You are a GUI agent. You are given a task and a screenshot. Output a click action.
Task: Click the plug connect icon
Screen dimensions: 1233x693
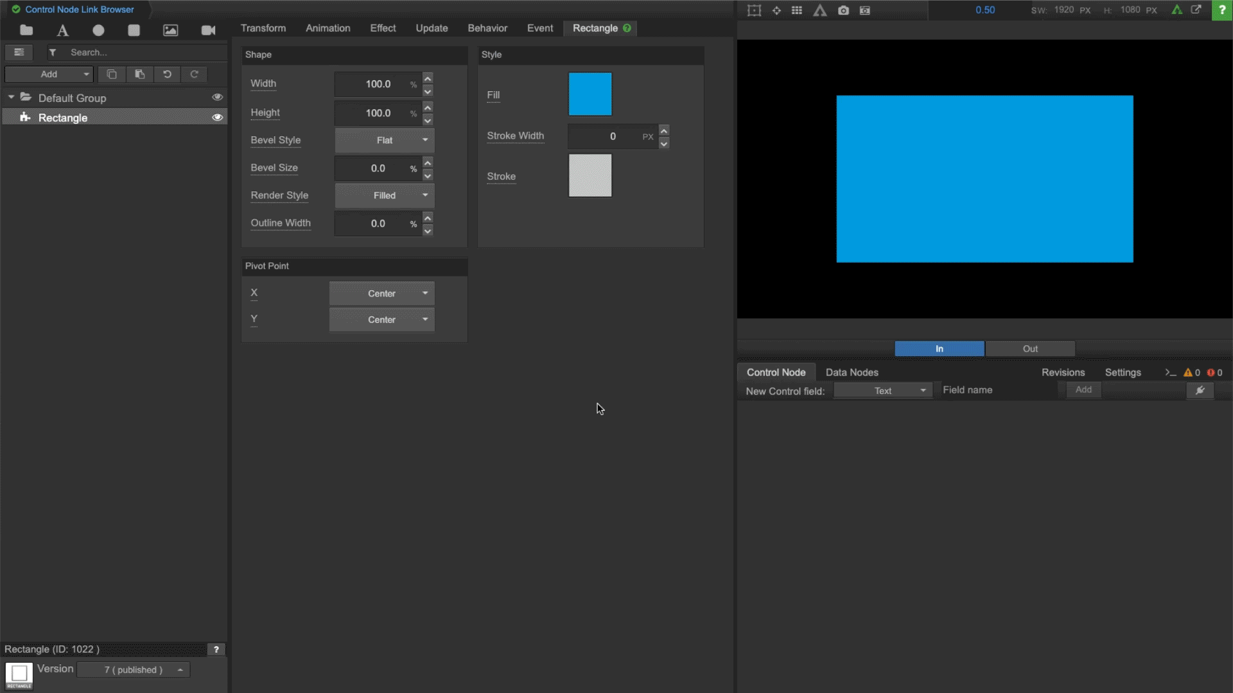(x=1200, y=390)
